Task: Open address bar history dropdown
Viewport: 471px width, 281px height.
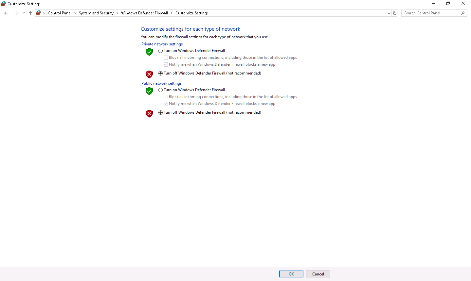Action: pyautogui.click(x=389, y=13)
